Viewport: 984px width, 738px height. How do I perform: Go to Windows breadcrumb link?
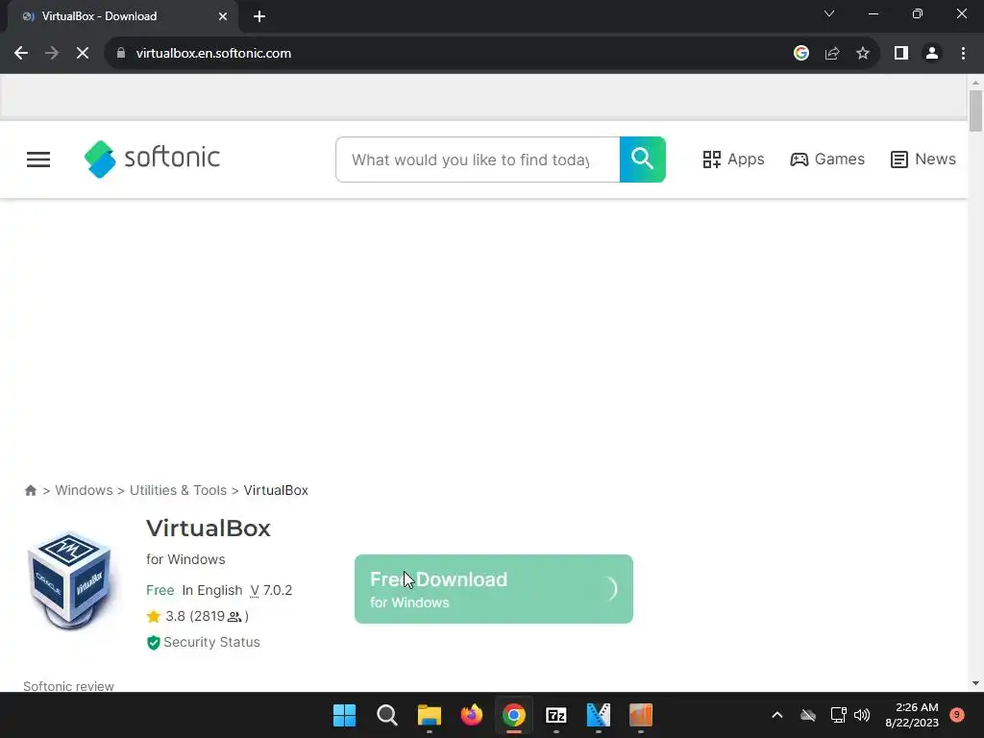85,490
